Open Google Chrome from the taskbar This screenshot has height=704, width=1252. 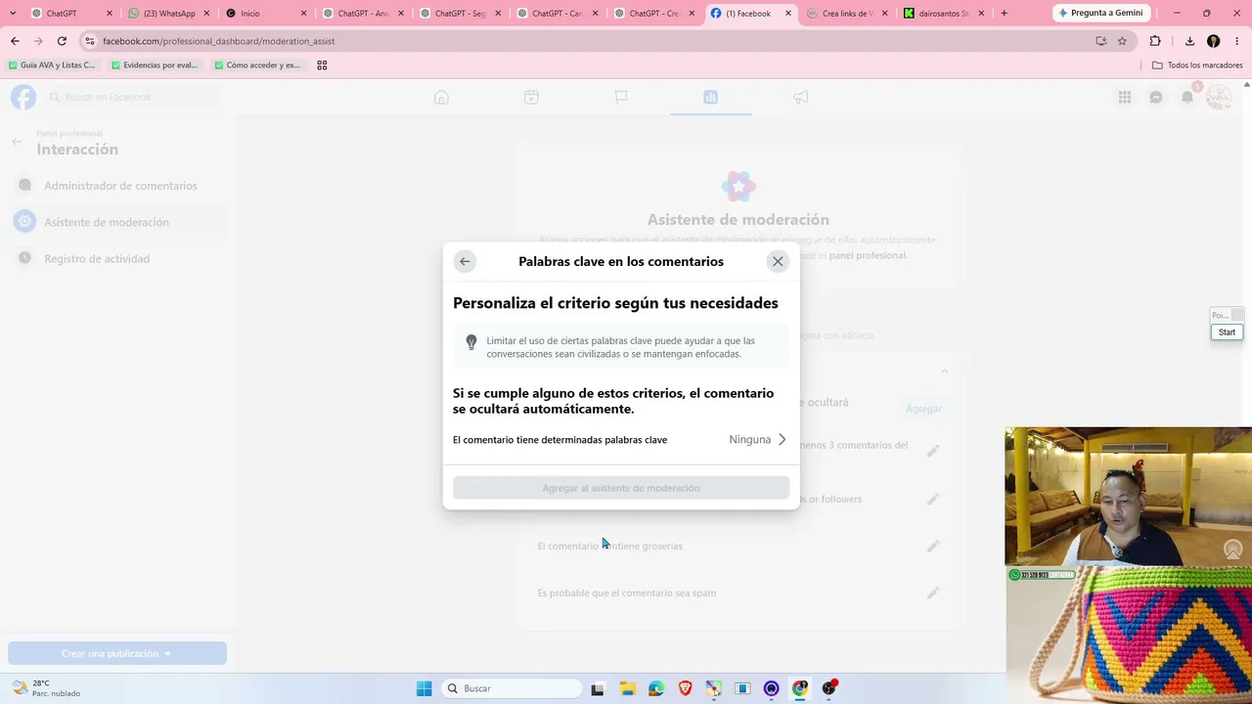click(800, 688)
